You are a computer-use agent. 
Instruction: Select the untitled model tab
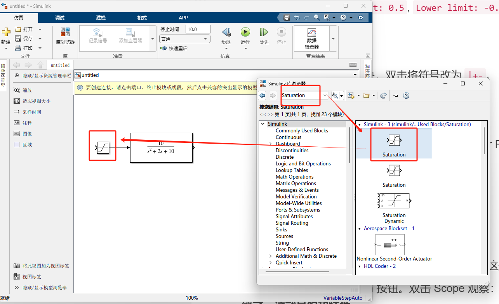pyautogui.click(x=60, y=65)
